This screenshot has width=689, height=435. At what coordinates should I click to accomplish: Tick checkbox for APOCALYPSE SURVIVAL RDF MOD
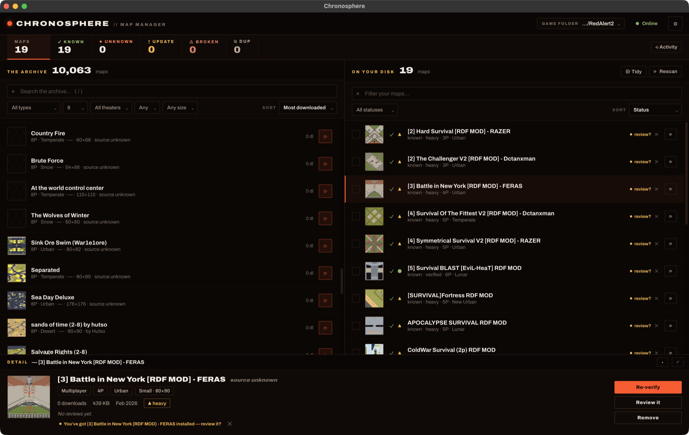coord(356,326)
